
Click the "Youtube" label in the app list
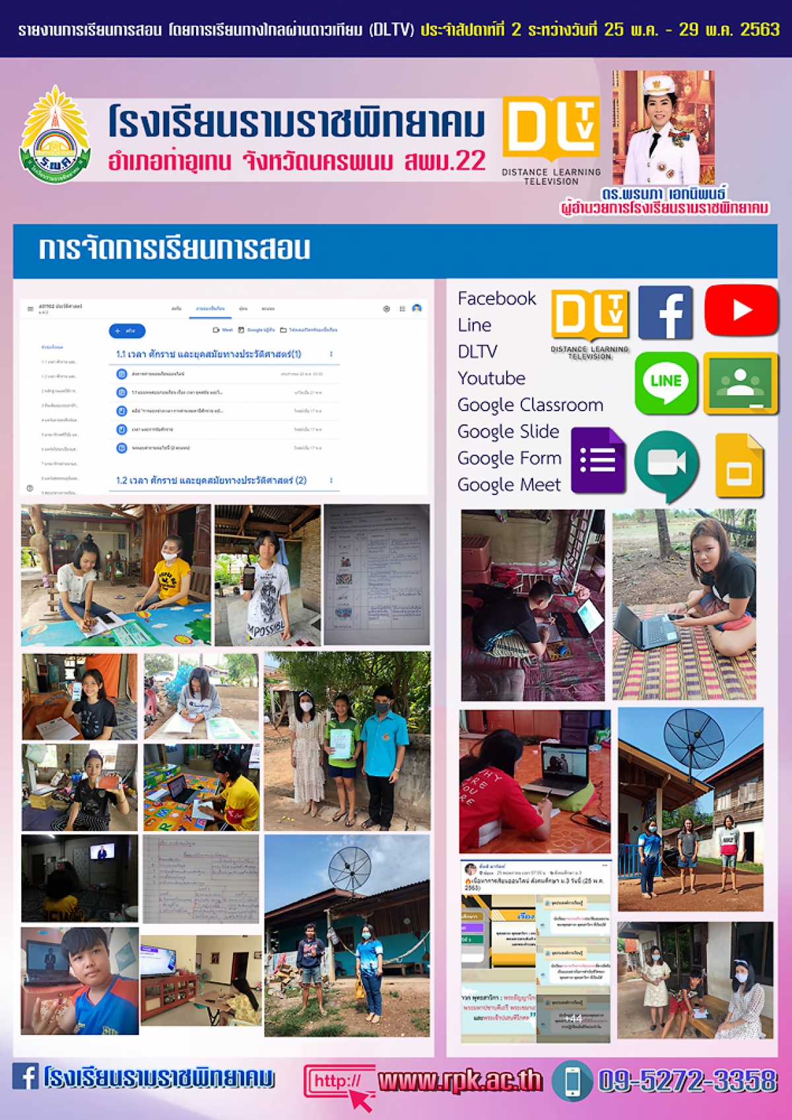[x=492, y=378]
